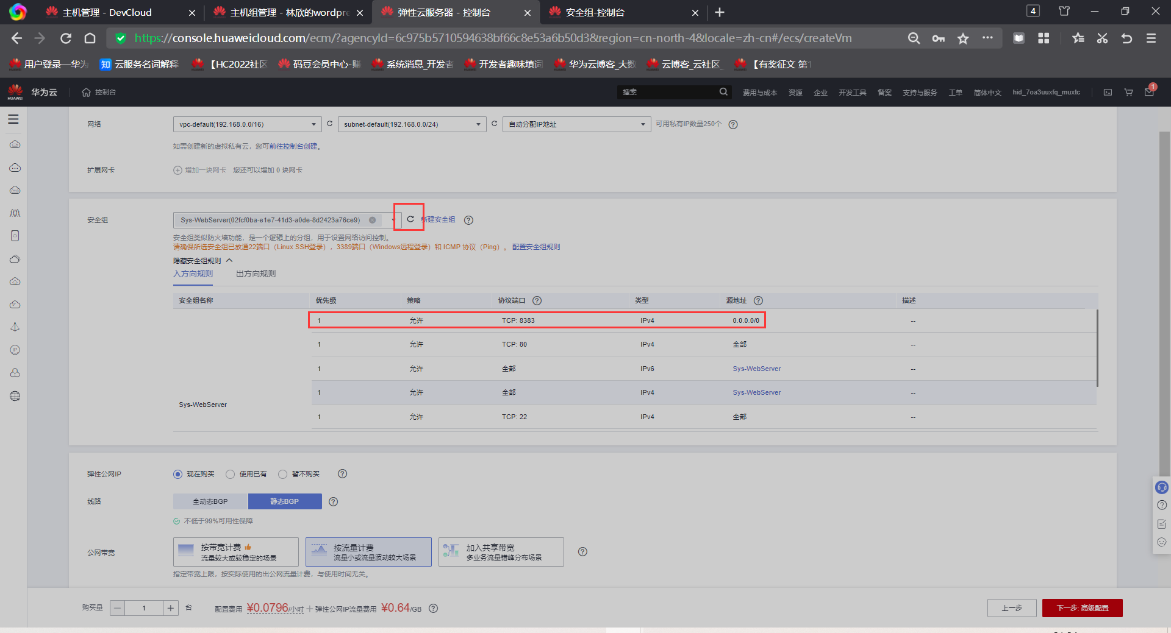Open 支持与服务 header menu

(920, 93)
